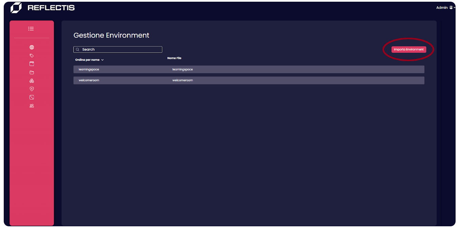
Task: Click the magnifier icon in search box
Action: [78, 49]
